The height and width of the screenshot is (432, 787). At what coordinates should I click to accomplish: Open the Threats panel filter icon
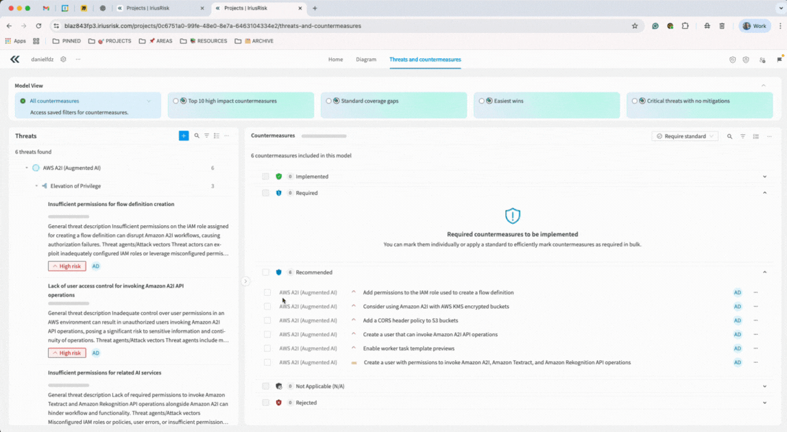pos(207,136)
